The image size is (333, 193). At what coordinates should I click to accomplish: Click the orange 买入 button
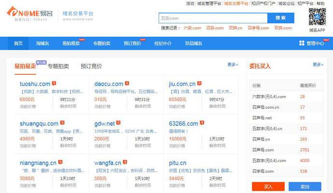click(268, 187)
